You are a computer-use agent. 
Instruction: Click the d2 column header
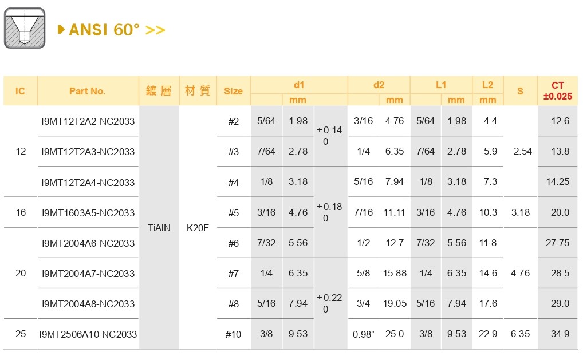[x=379, y=85]
